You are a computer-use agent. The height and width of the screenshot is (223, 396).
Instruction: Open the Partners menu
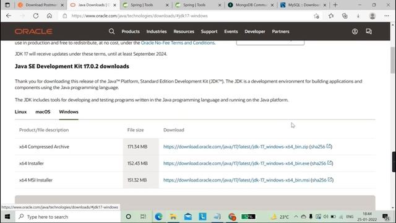tap(280, 32)
